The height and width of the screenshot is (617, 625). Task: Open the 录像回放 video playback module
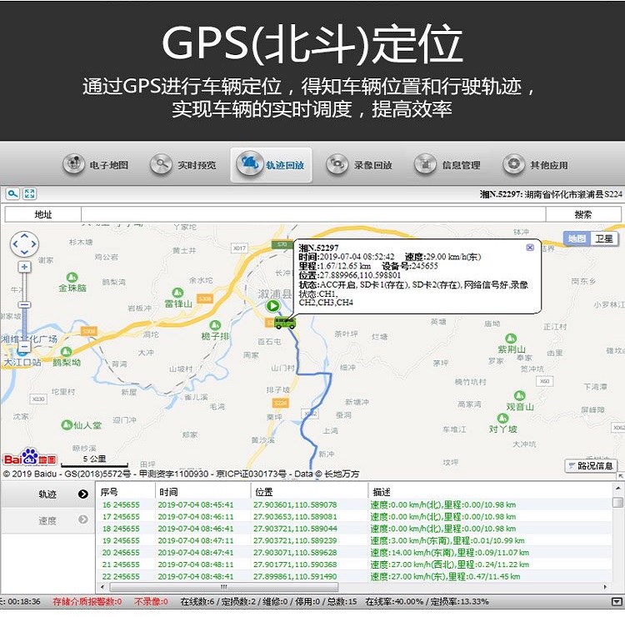pos(359,165)
